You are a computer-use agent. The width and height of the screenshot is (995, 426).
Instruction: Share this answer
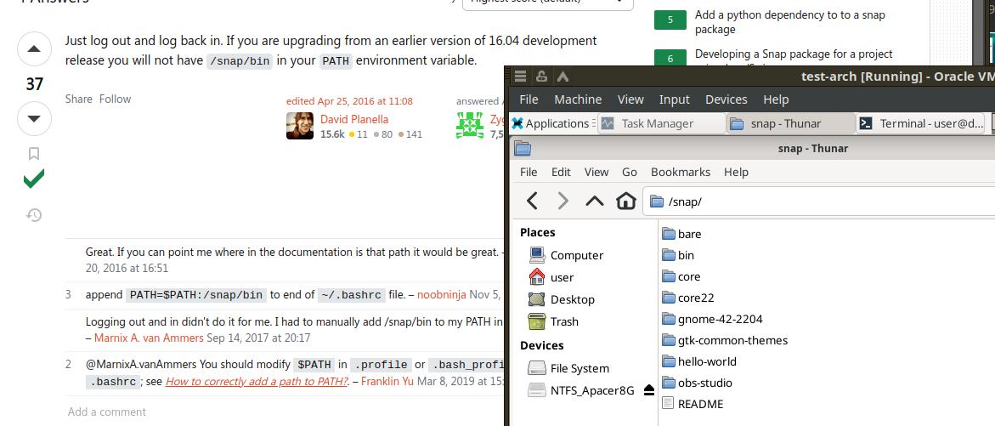79,99
